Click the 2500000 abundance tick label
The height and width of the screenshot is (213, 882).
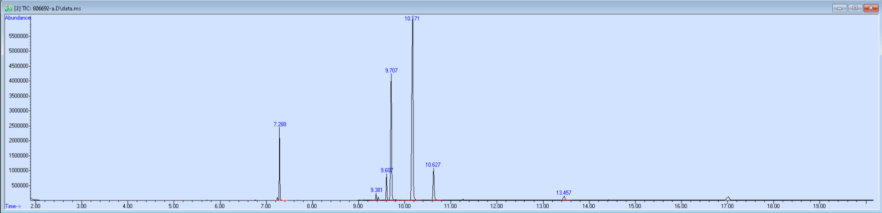tap(19, 125)
